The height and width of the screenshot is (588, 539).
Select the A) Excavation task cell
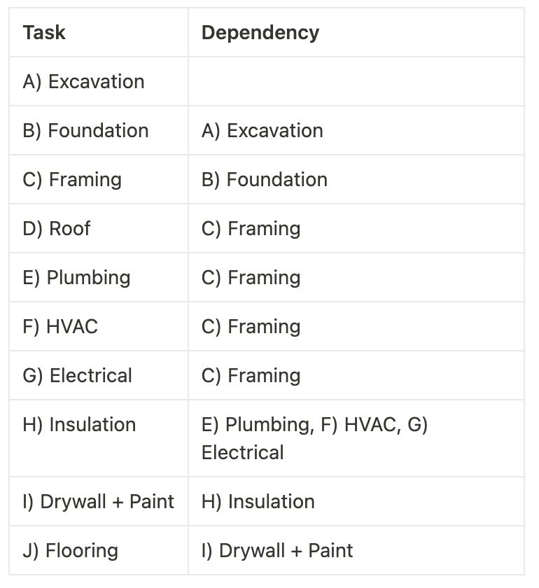click(x=99, y=81)
